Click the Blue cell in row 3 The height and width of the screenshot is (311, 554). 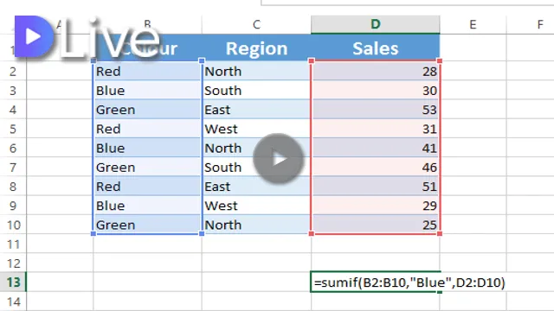(148, 91)
